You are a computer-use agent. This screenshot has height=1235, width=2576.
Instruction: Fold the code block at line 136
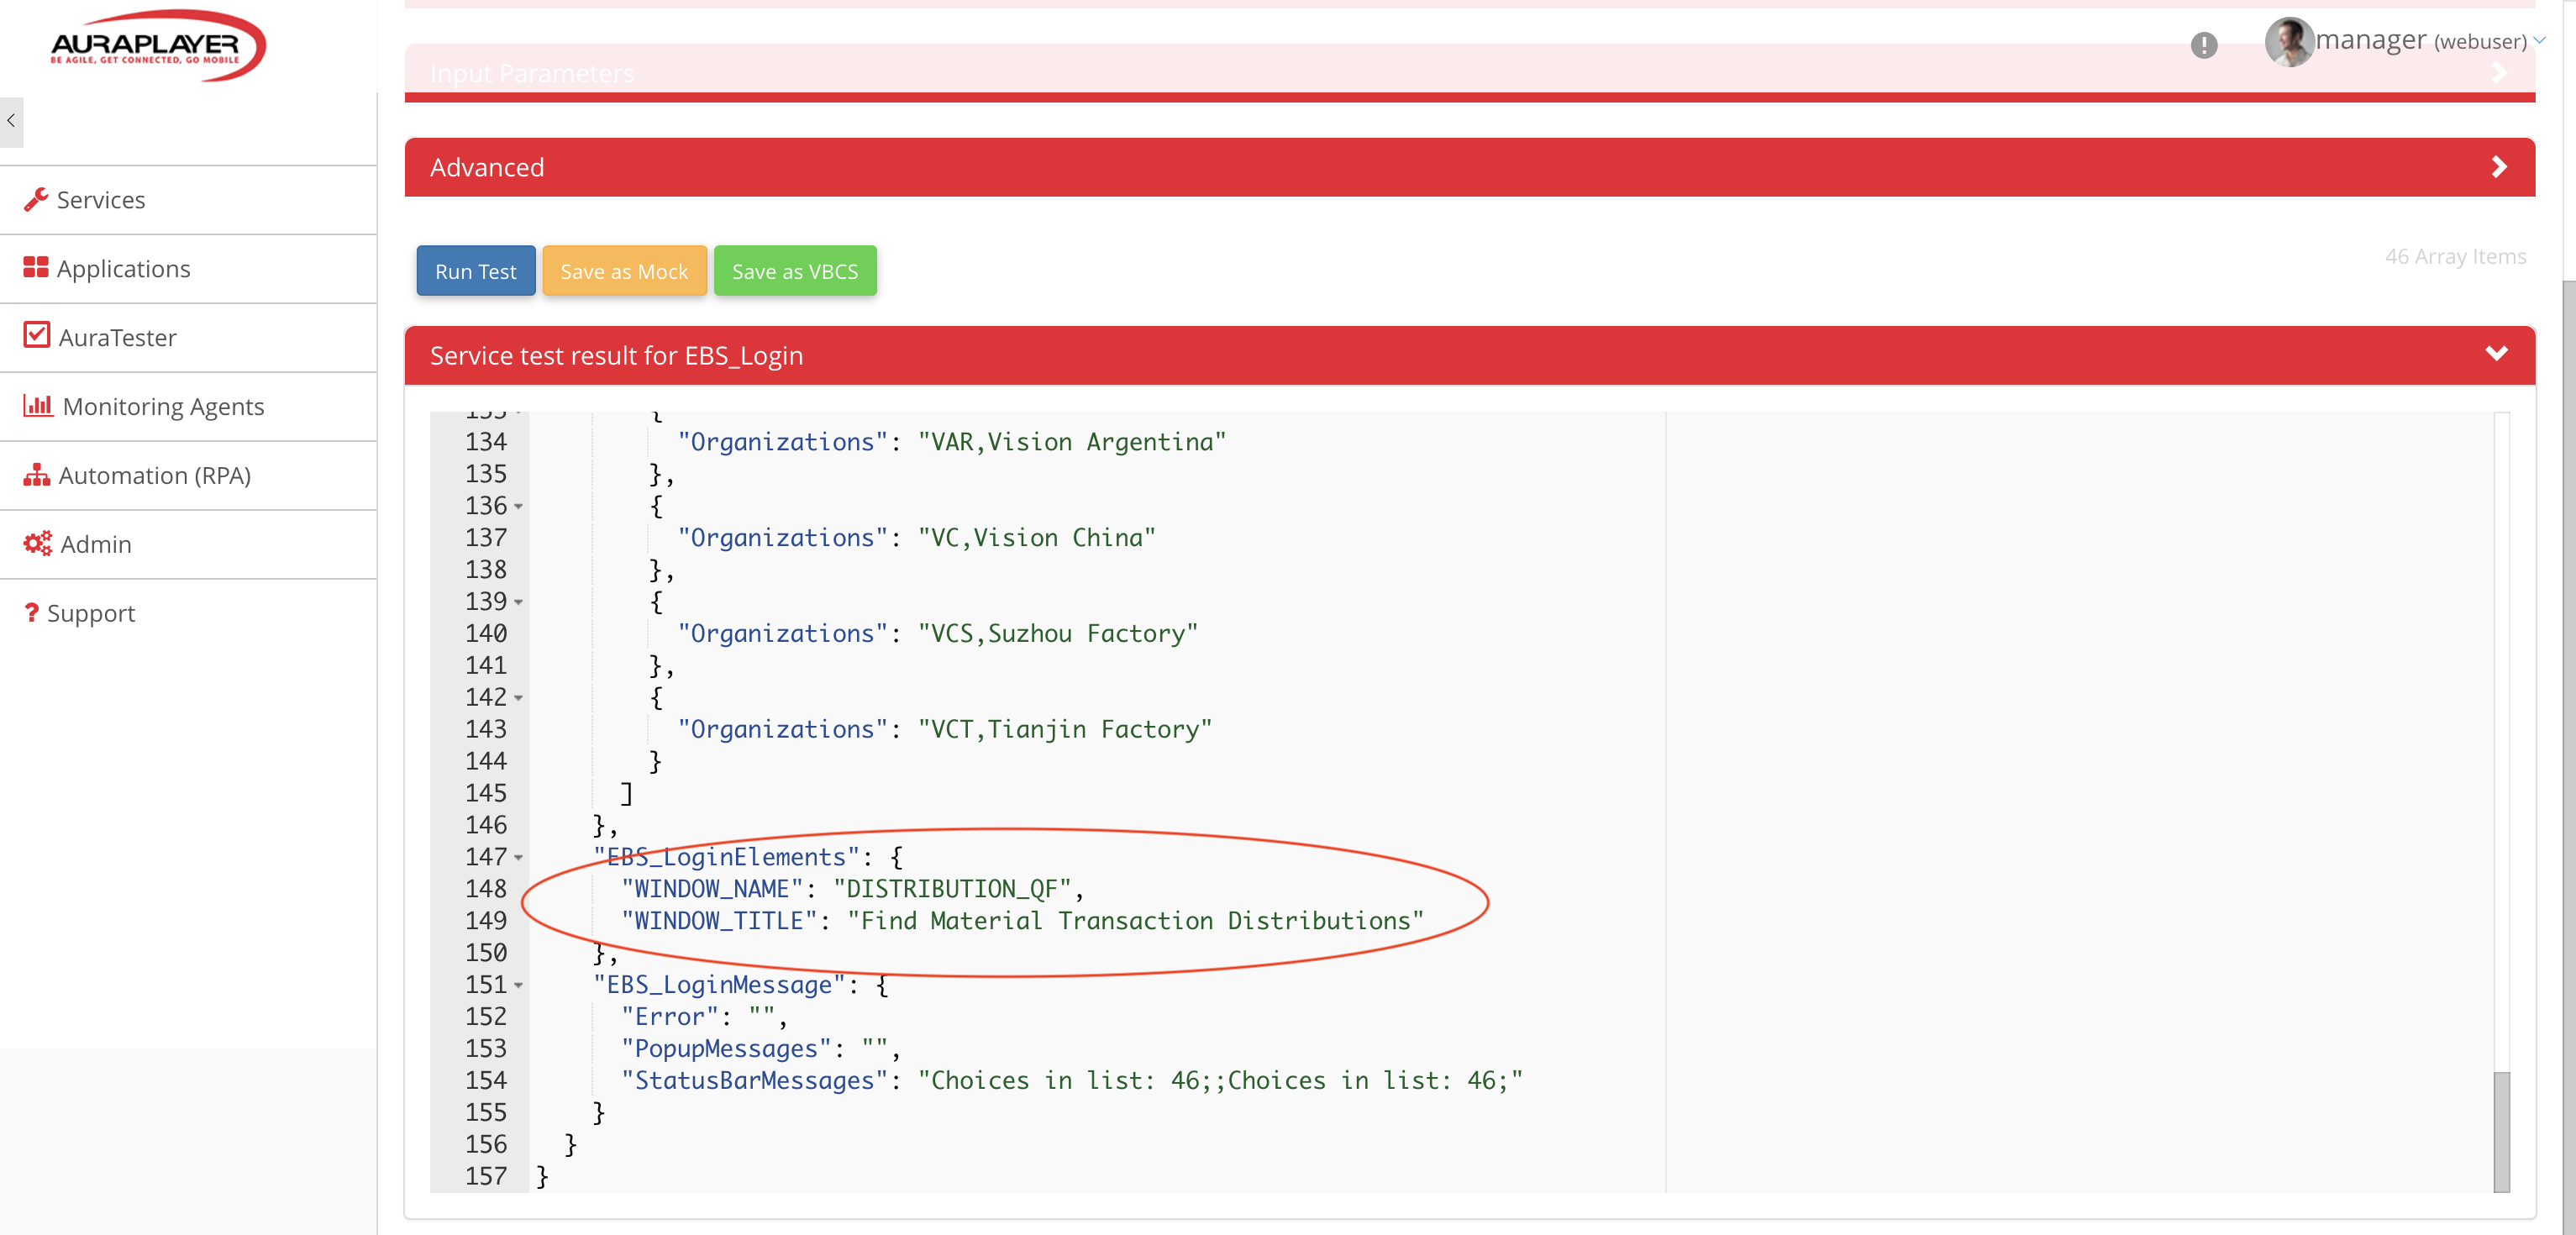(518, 507)
